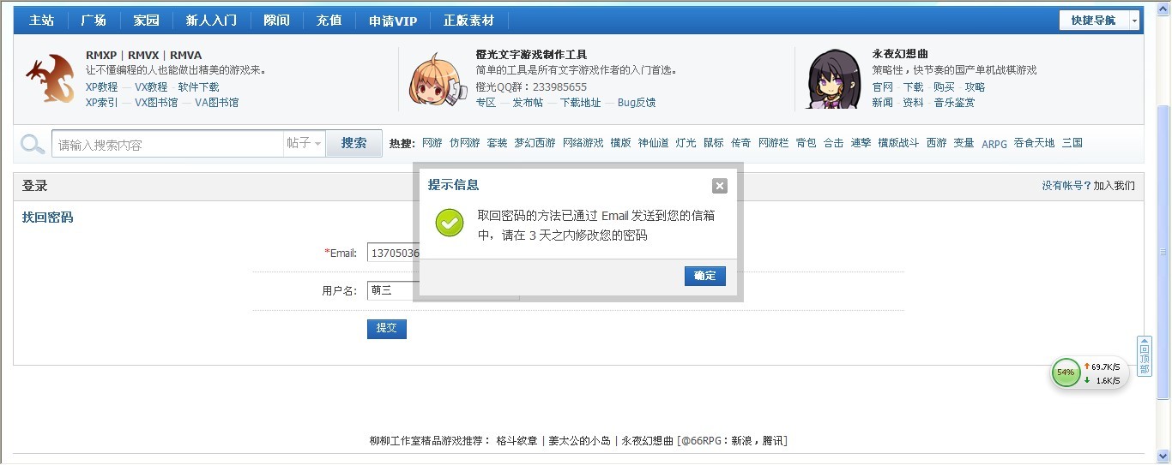Open the 永夜幻想曲 footer link
The width and height of the screenshot is (1172, 465).
[648, 441]
